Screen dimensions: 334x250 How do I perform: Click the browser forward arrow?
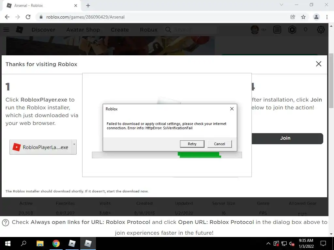point(18,17)
